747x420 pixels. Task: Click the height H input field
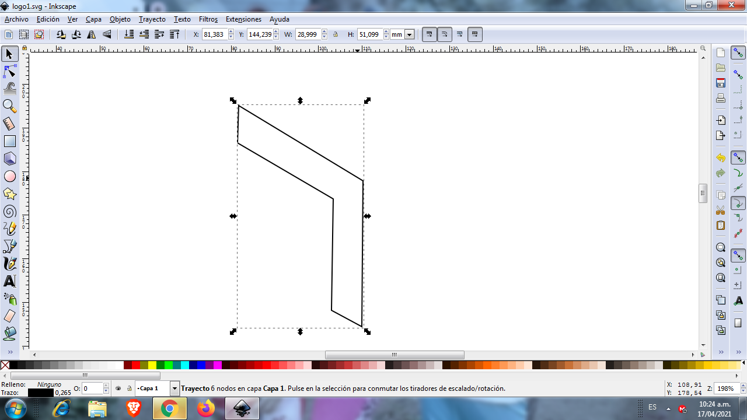point(370,34)
